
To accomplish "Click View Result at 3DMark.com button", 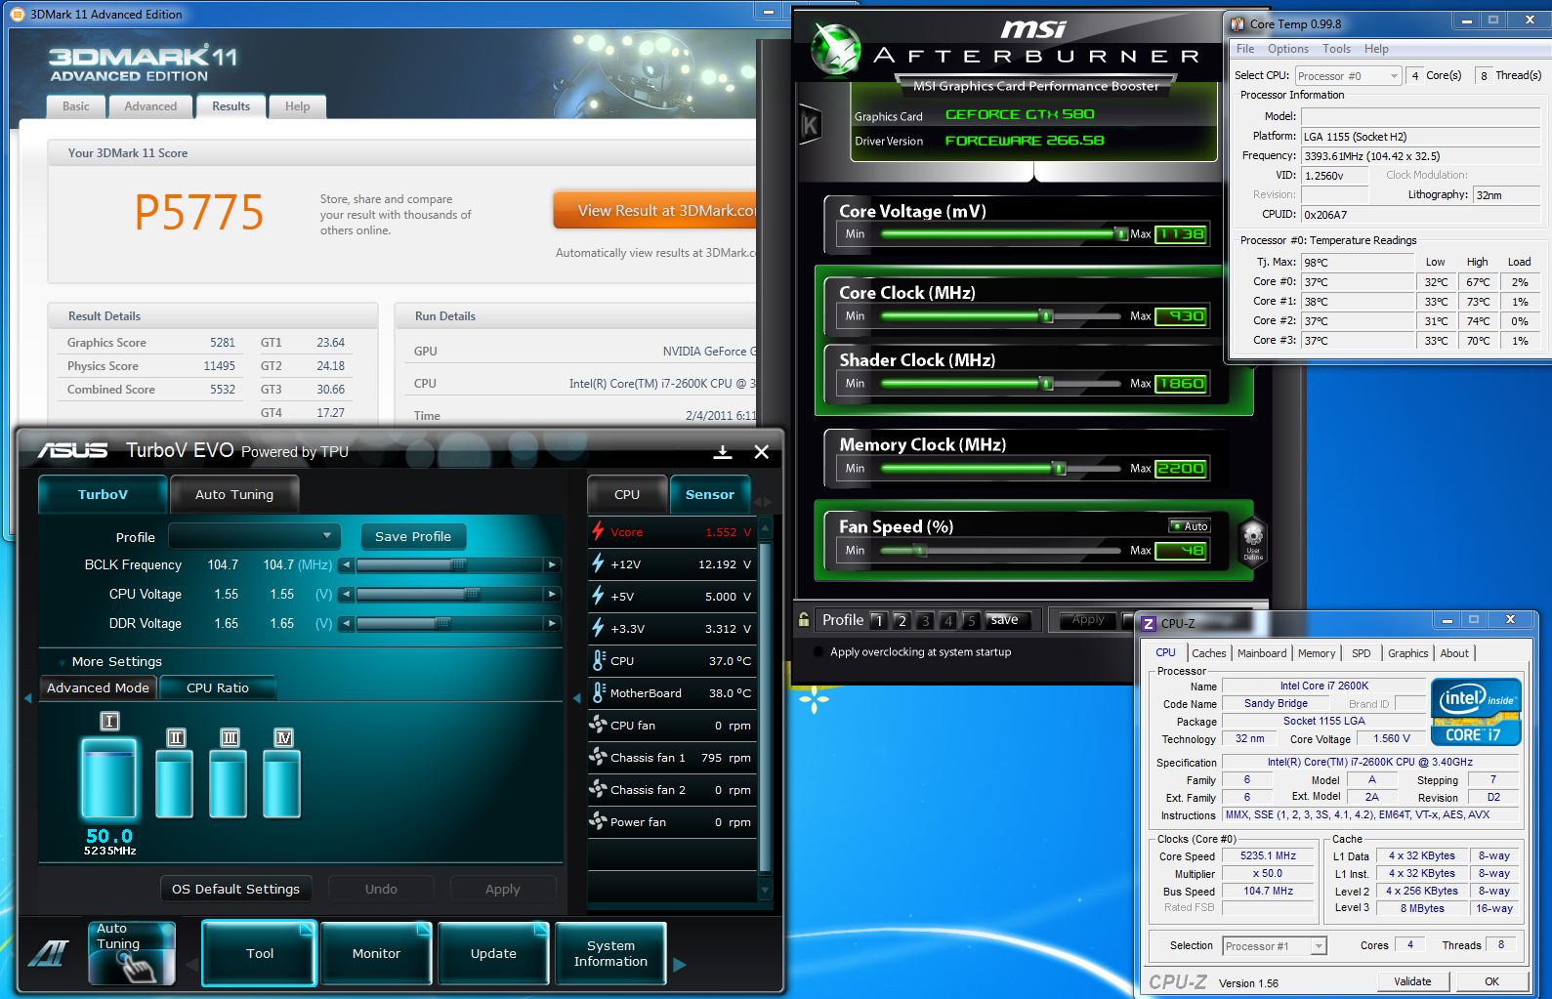I will click(655, 210).
